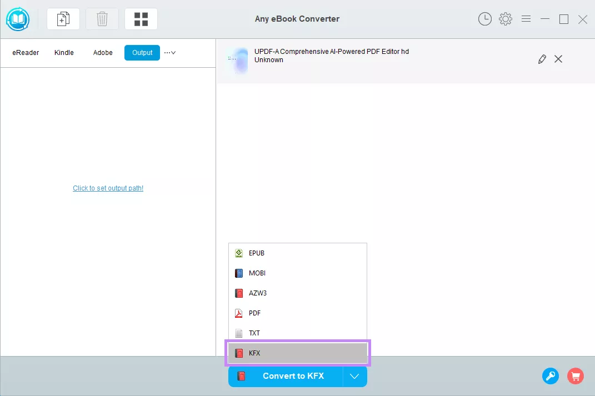Screen dimensions: 595x396
Task: Open Settings using the gear icon
Action: tap(505, 18)
